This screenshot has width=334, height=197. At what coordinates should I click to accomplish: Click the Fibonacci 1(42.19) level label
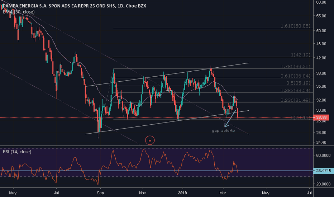[301, 55]
